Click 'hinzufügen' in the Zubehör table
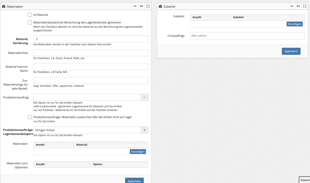Viewport: 310px width, 183px height. click(295, 24)
